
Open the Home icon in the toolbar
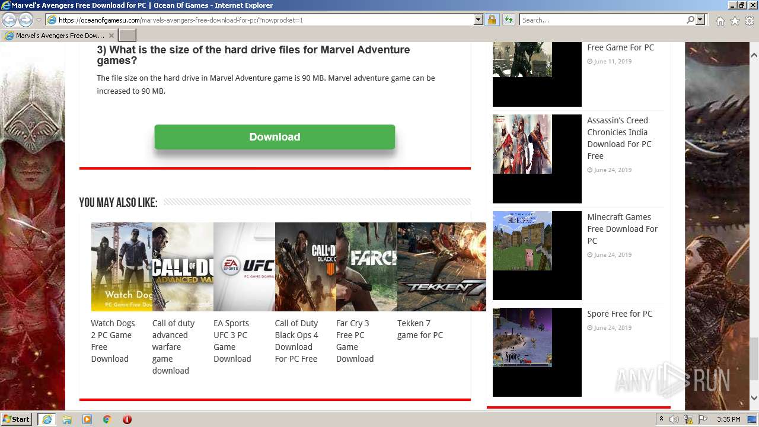720,21
